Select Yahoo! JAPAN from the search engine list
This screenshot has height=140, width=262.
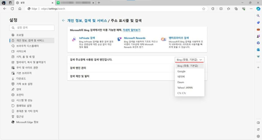(189, 88)
